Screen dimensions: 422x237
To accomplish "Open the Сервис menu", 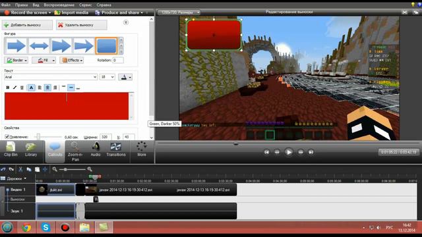I will (85, 5).
